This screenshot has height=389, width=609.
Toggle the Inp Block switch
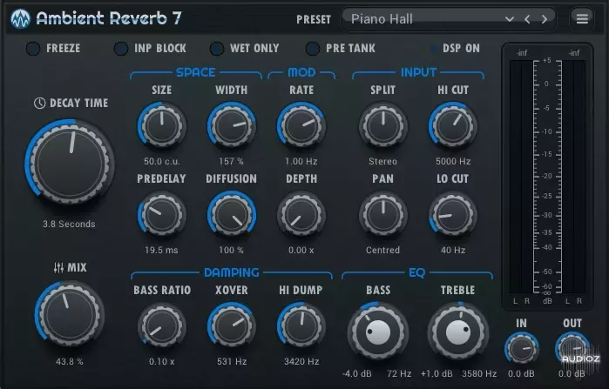click(121, 49)
